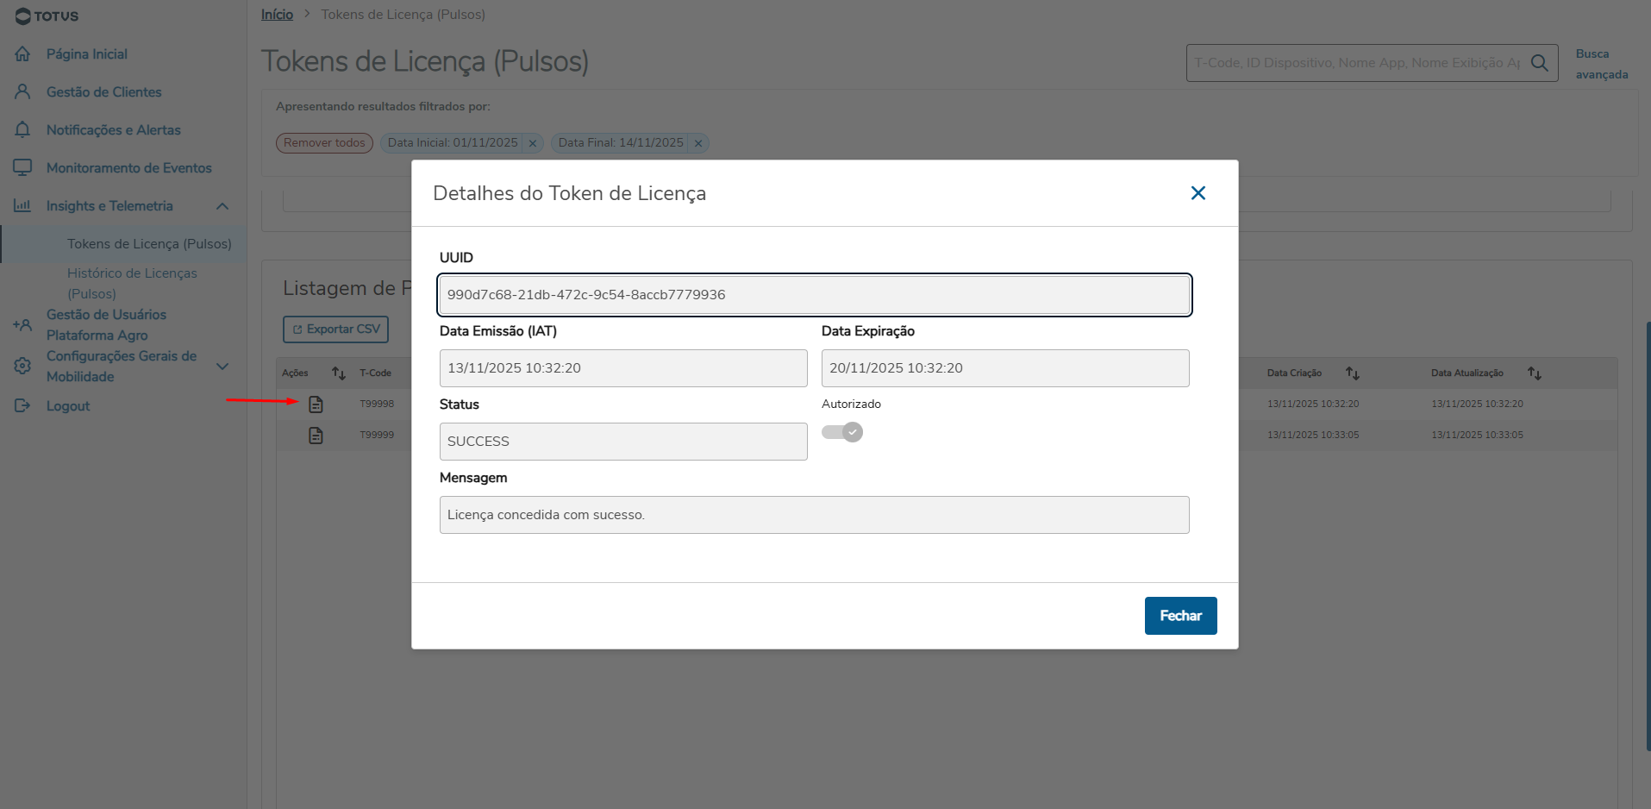Toggle the Autorizado switch
This screenshot has width=1651, height=809.
[x=842, y=432]
